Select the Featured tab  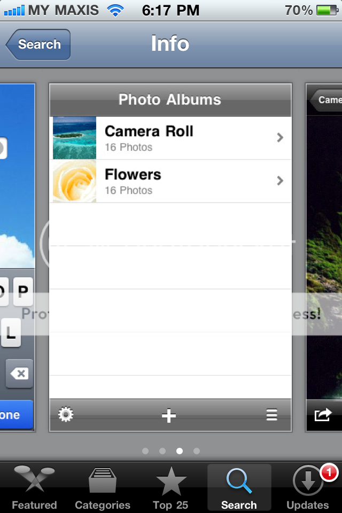(34, 487)
